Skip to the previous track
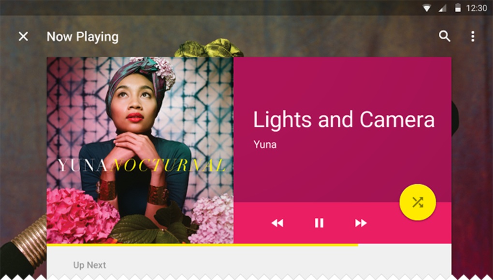The width and height of the screenshot is (493, 280). pyautogui.click(x=277, y=223)
